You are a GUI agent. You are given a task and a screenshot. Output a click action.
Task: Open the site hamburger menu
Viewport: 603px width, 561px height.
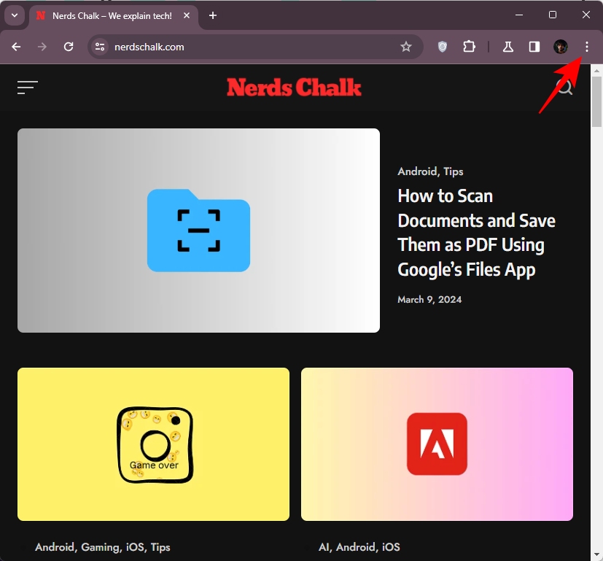pyautogui.click(x=28, y=88)
